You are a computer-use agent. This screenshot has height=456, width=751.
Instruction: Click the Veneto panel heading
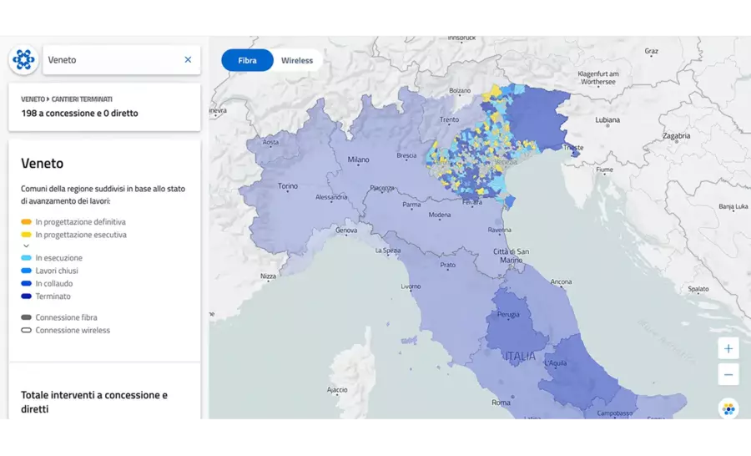click(x=43, y=164)
